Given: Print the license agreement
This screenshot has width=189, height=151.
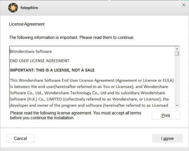Looking at the screenshot, I should 166,115.
